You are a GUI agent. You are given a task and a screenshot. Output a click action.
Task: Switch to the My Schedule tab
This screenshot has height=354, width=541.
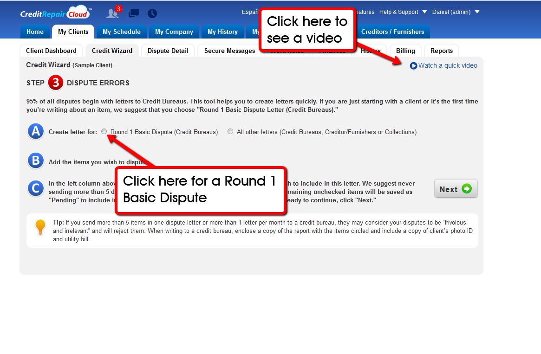coord(122,32)
